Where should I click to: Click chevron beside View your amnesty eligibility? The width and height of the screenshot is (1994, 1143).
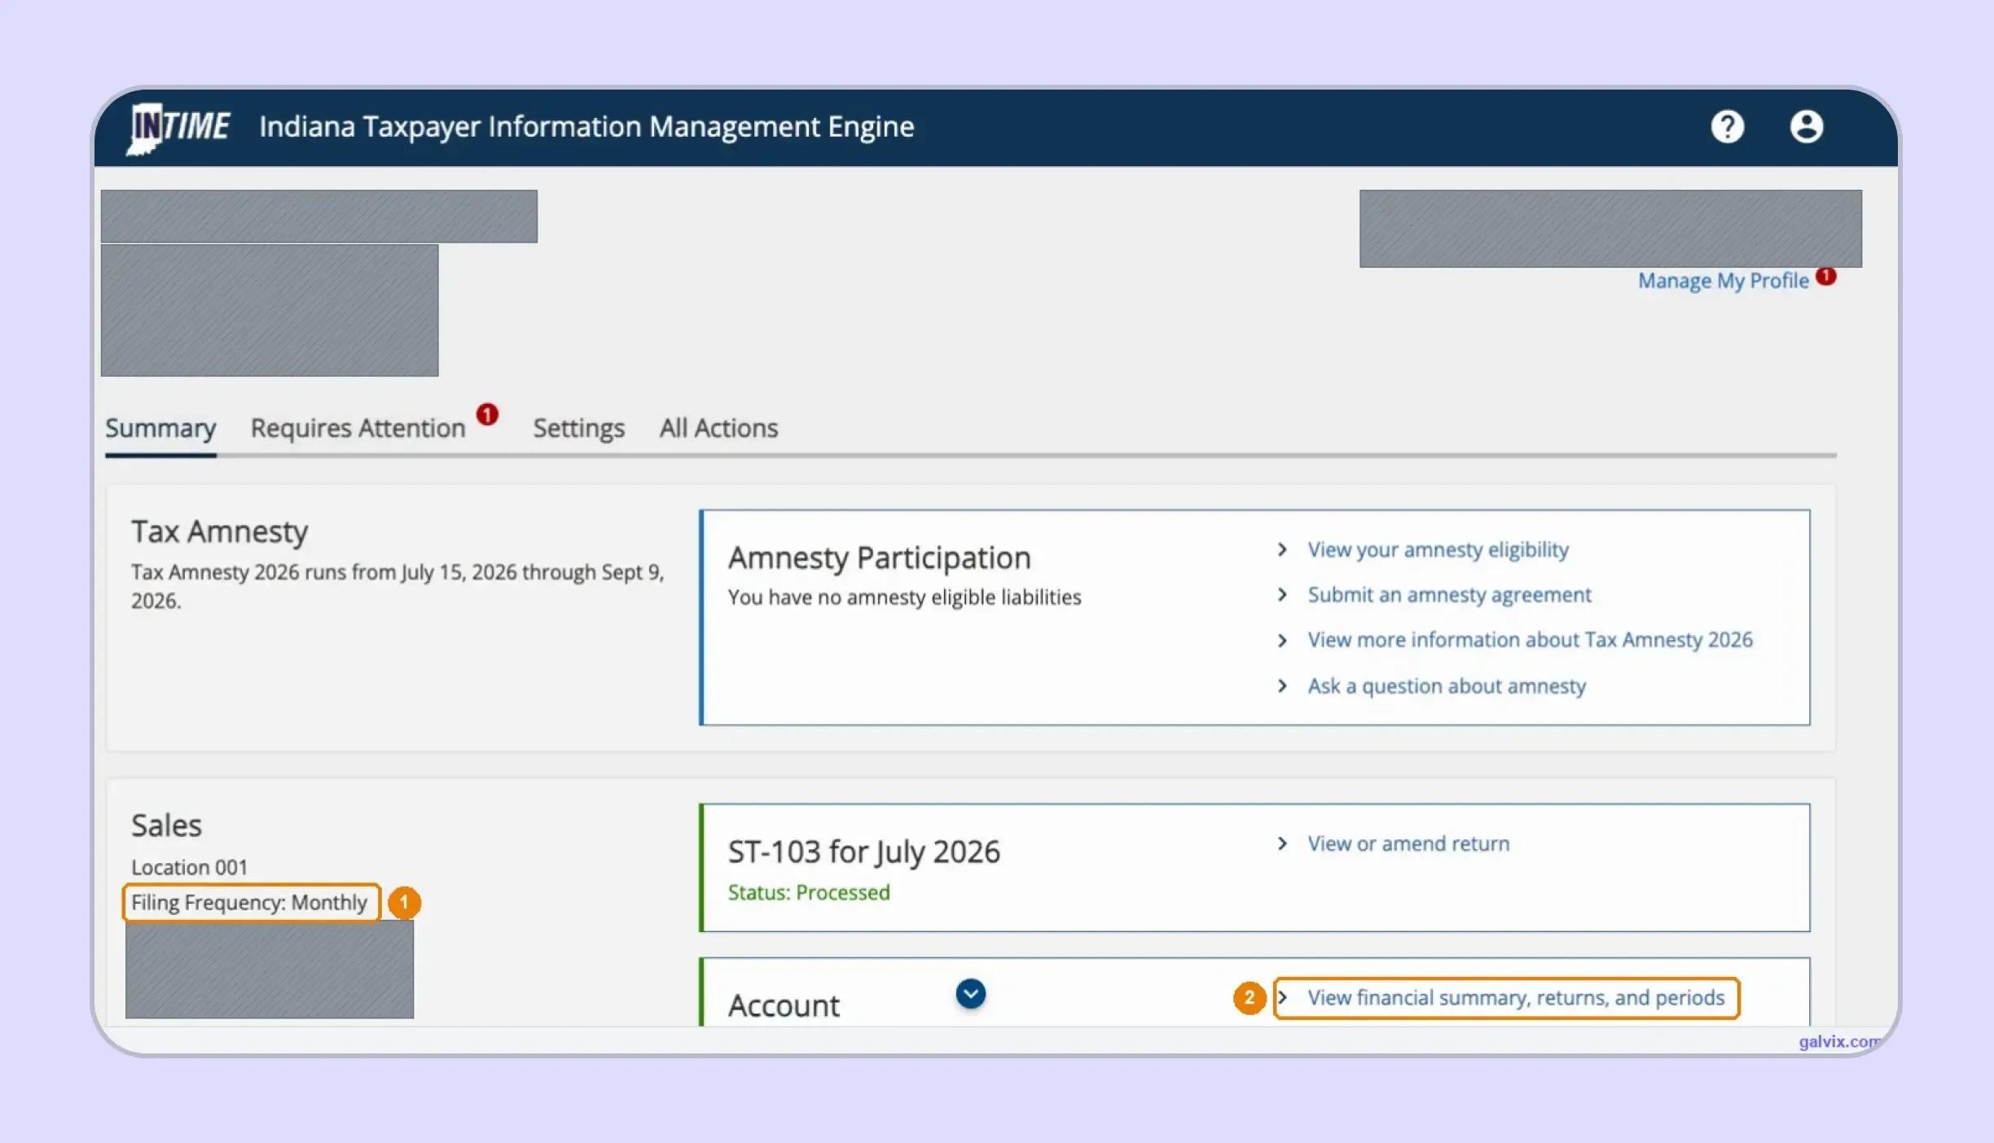(x=1282, y=550)
